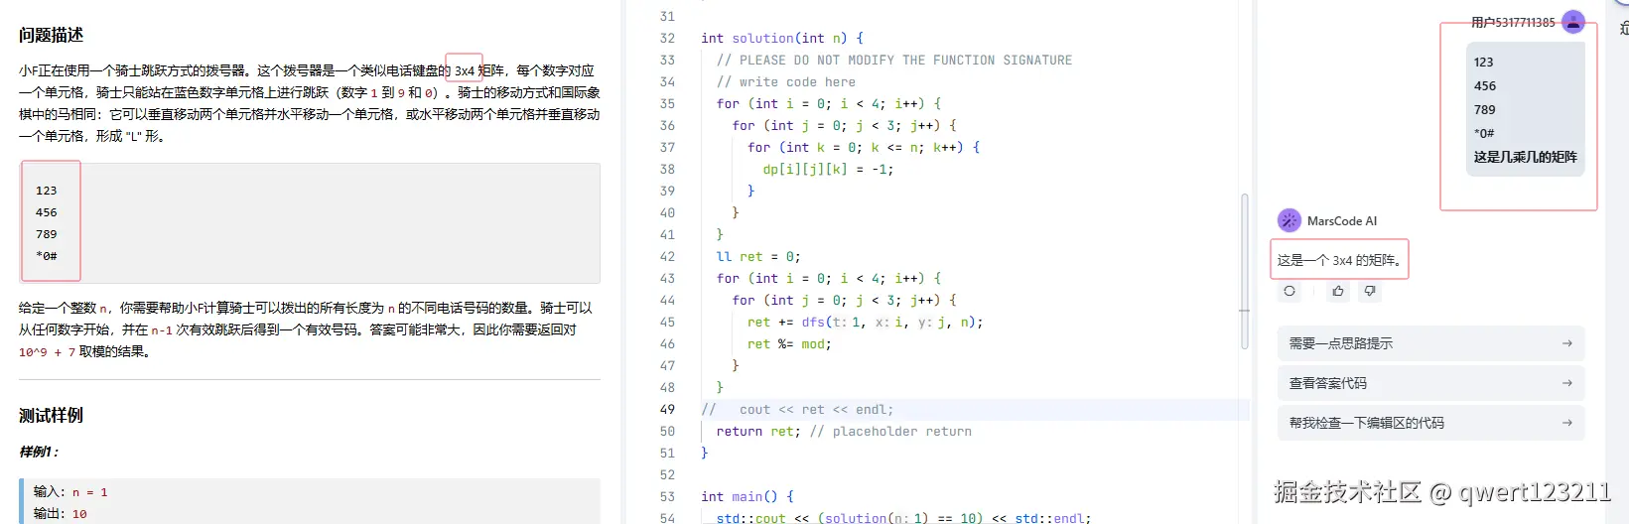1629x524 pixels.
Task: Click the MarsCode AI name label
Action: (1342, 220)
